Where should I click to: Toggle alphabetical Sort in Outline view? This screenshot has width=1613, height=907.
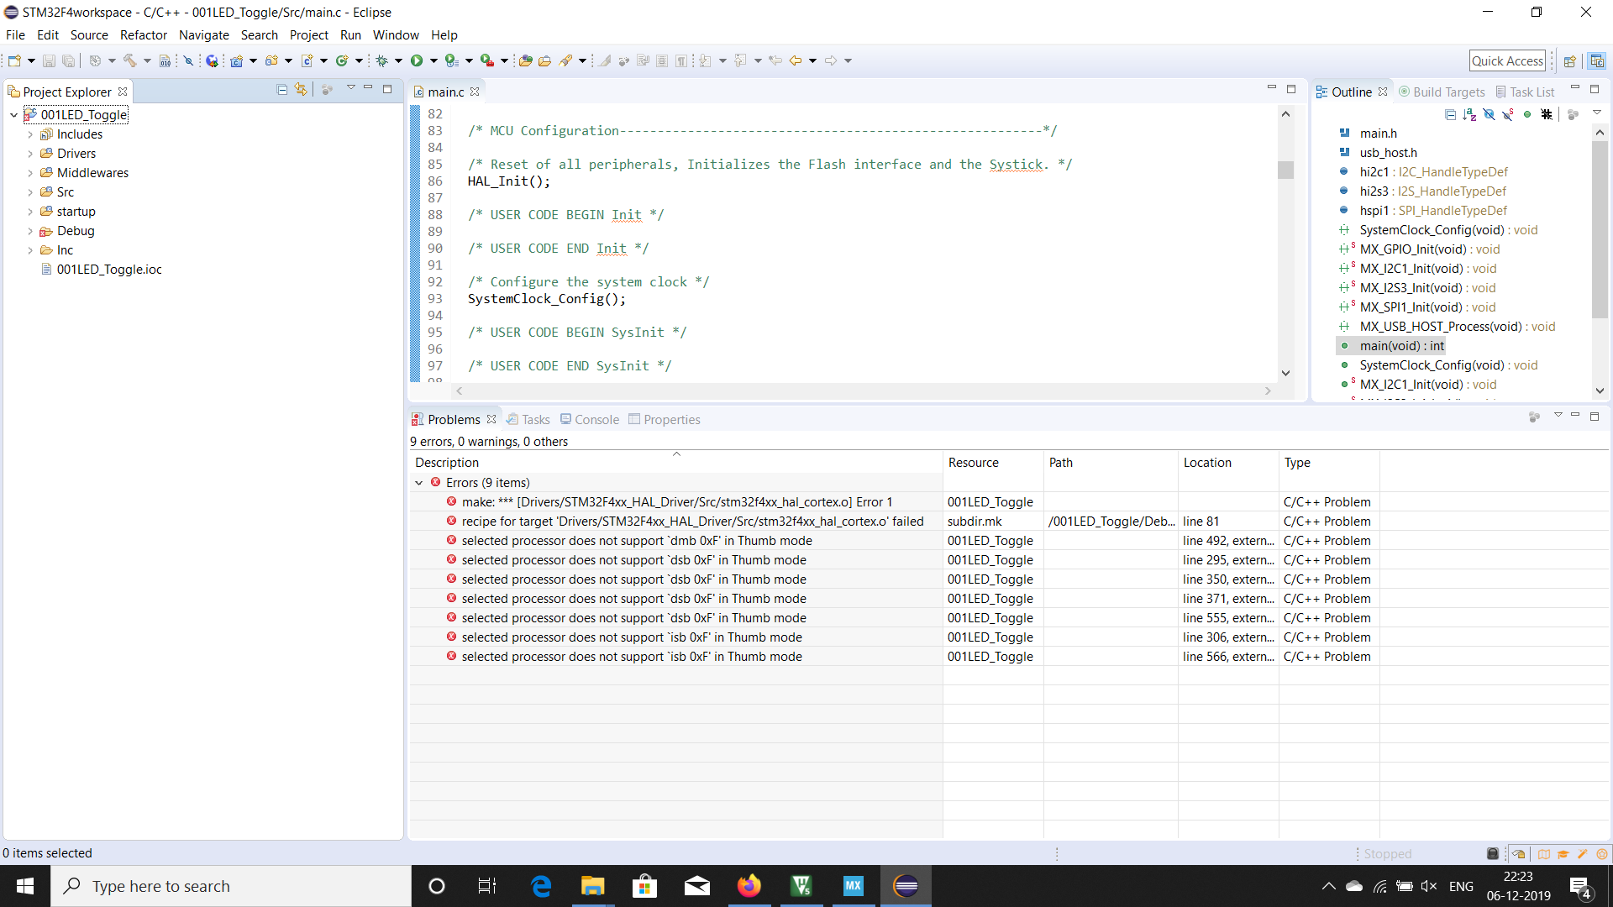pyautogui.click(x=1469, y=114)
